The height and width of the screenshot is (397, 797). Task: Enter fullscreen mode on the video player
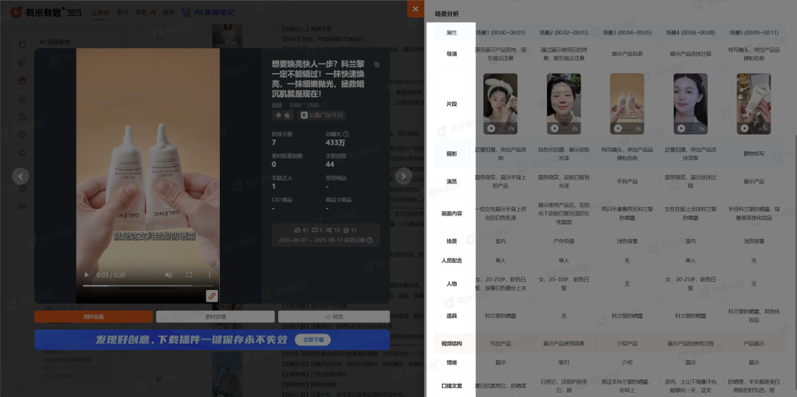189,275
